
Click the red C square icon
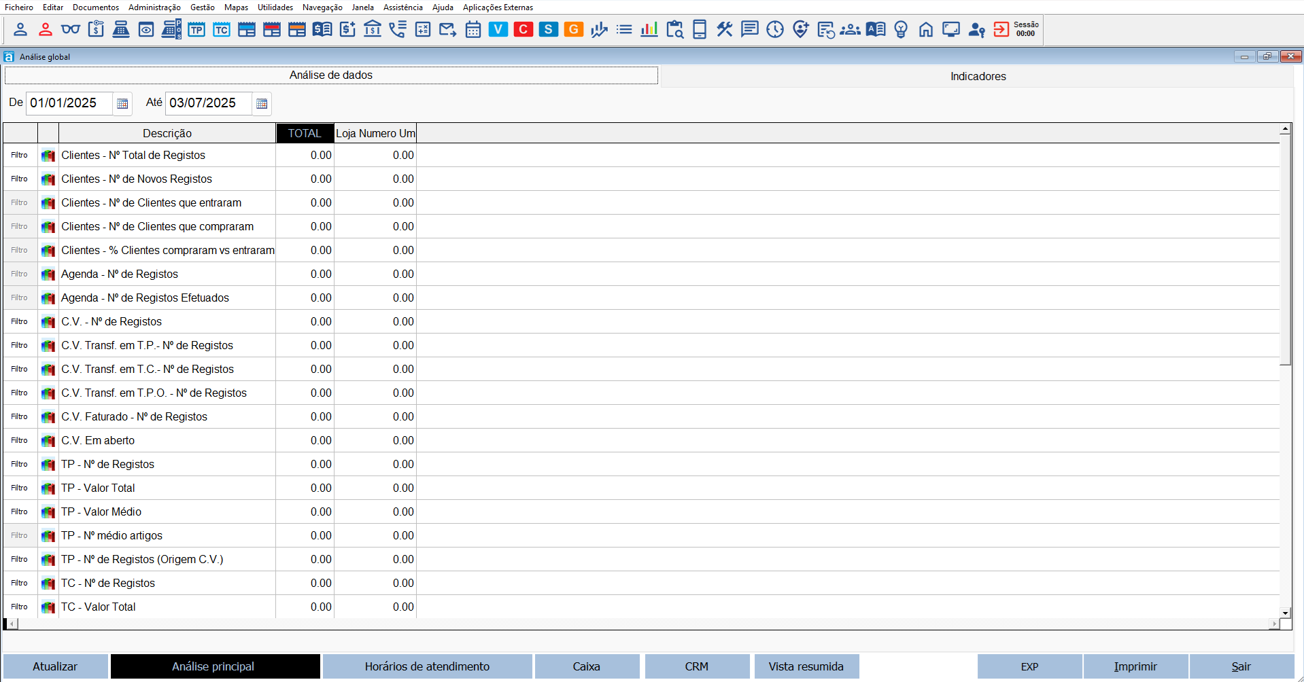[523, 29]
